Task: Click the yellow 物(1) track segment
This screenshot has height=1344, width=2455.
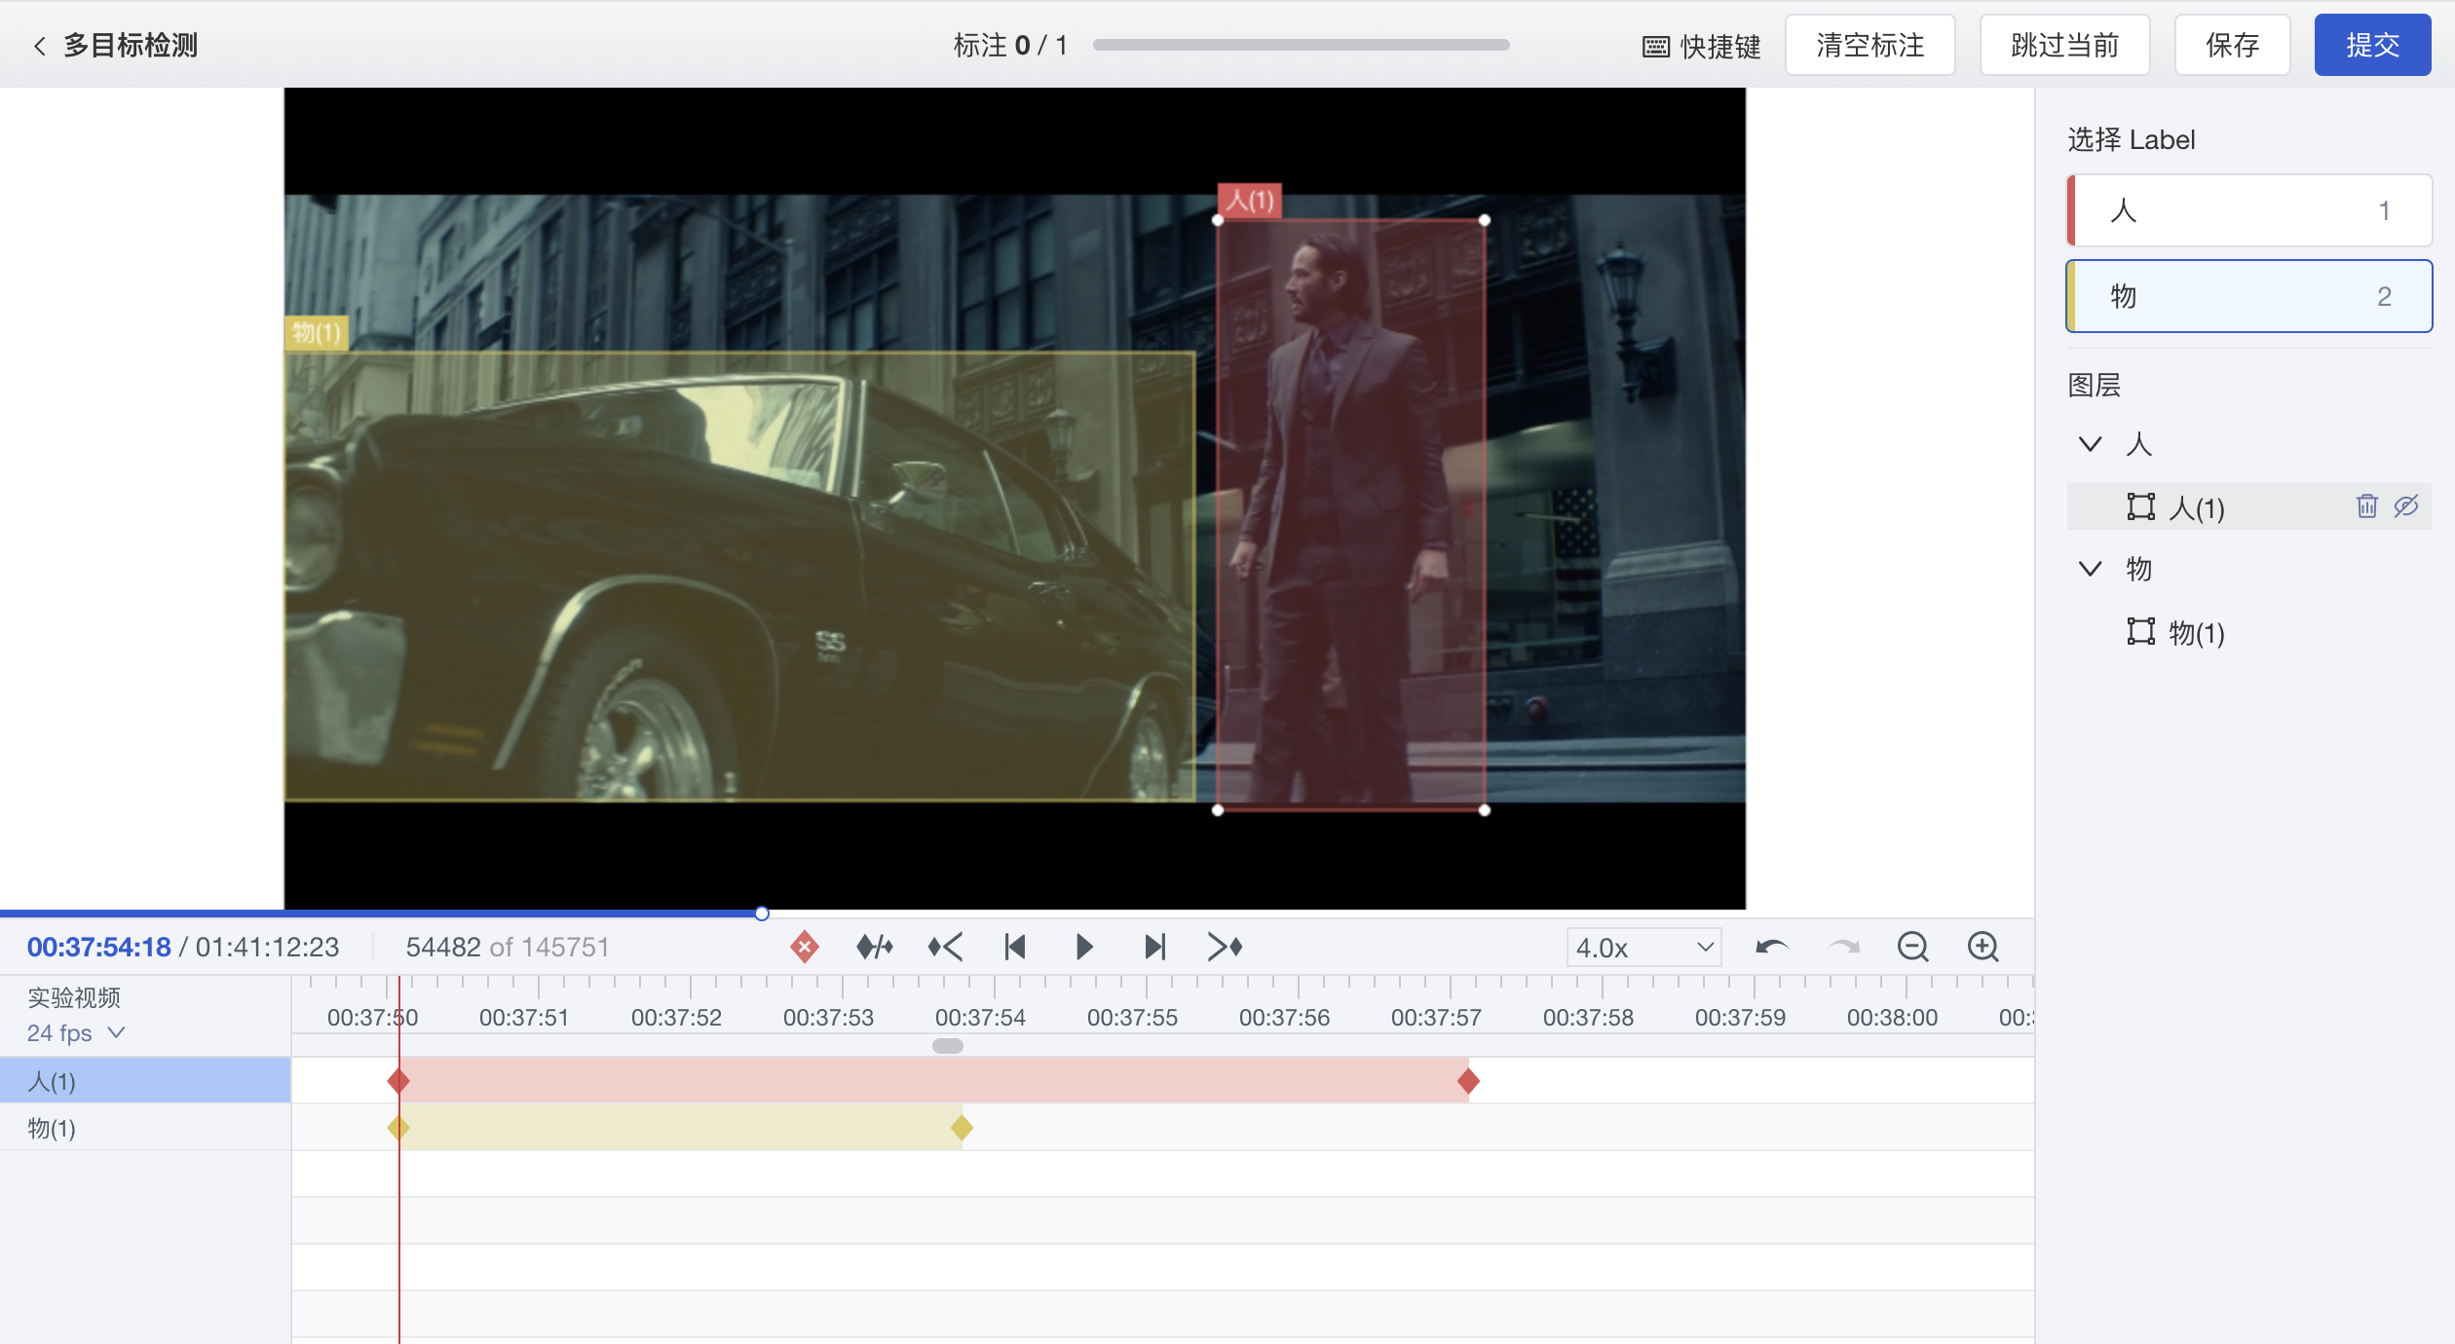Action: (680, 1128)
